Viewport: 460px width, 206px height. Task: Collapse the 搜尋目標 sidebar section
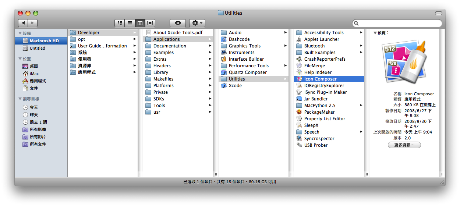(20, 99)
